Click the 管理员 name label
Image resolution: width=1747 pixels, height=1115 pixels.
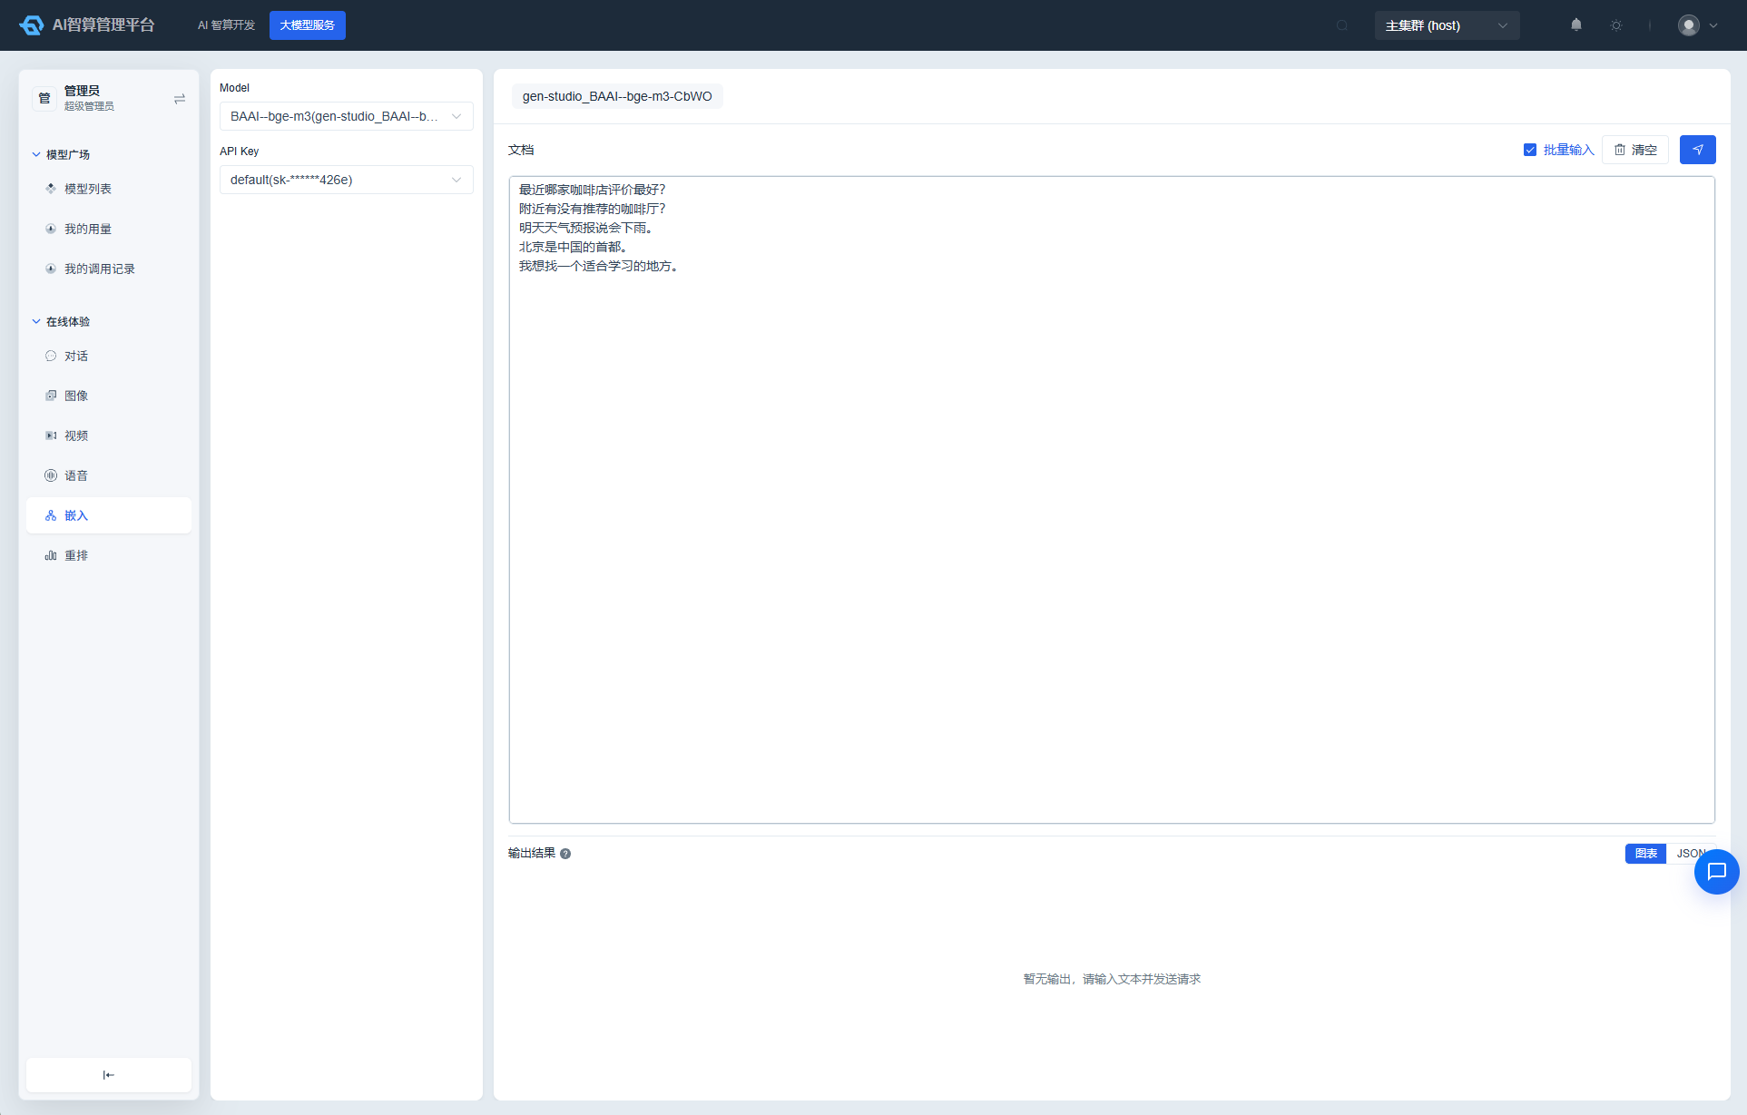click(82, 91)
